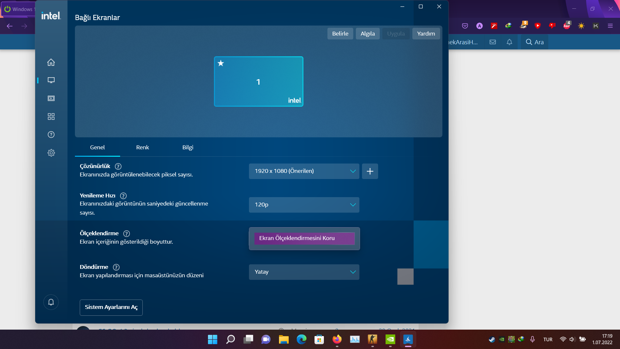Image resolution: width=620 pixels, height=349 pixels.
Task: Click the Algıla button
Action: click(x=367, y=34)
